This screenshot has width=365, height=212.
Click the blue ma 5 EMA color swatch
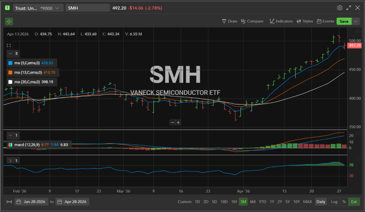[x=10, y=63]
